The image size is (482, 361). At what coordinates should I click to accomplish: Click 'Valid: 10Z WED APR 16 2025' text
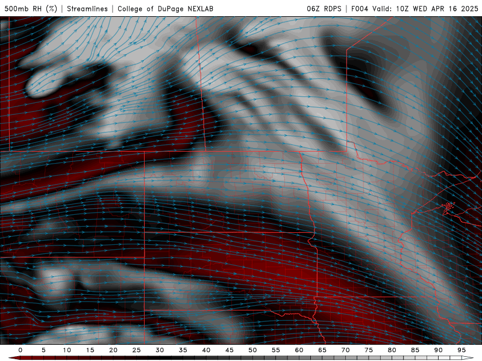[x=425, y=8]
